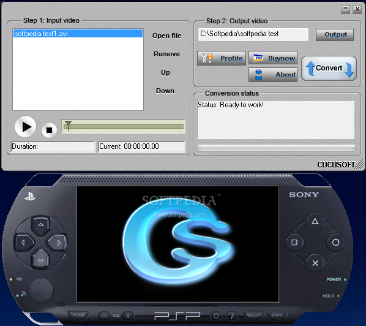Click the video seek track bar
366x326 pixels.
point(123,126)
